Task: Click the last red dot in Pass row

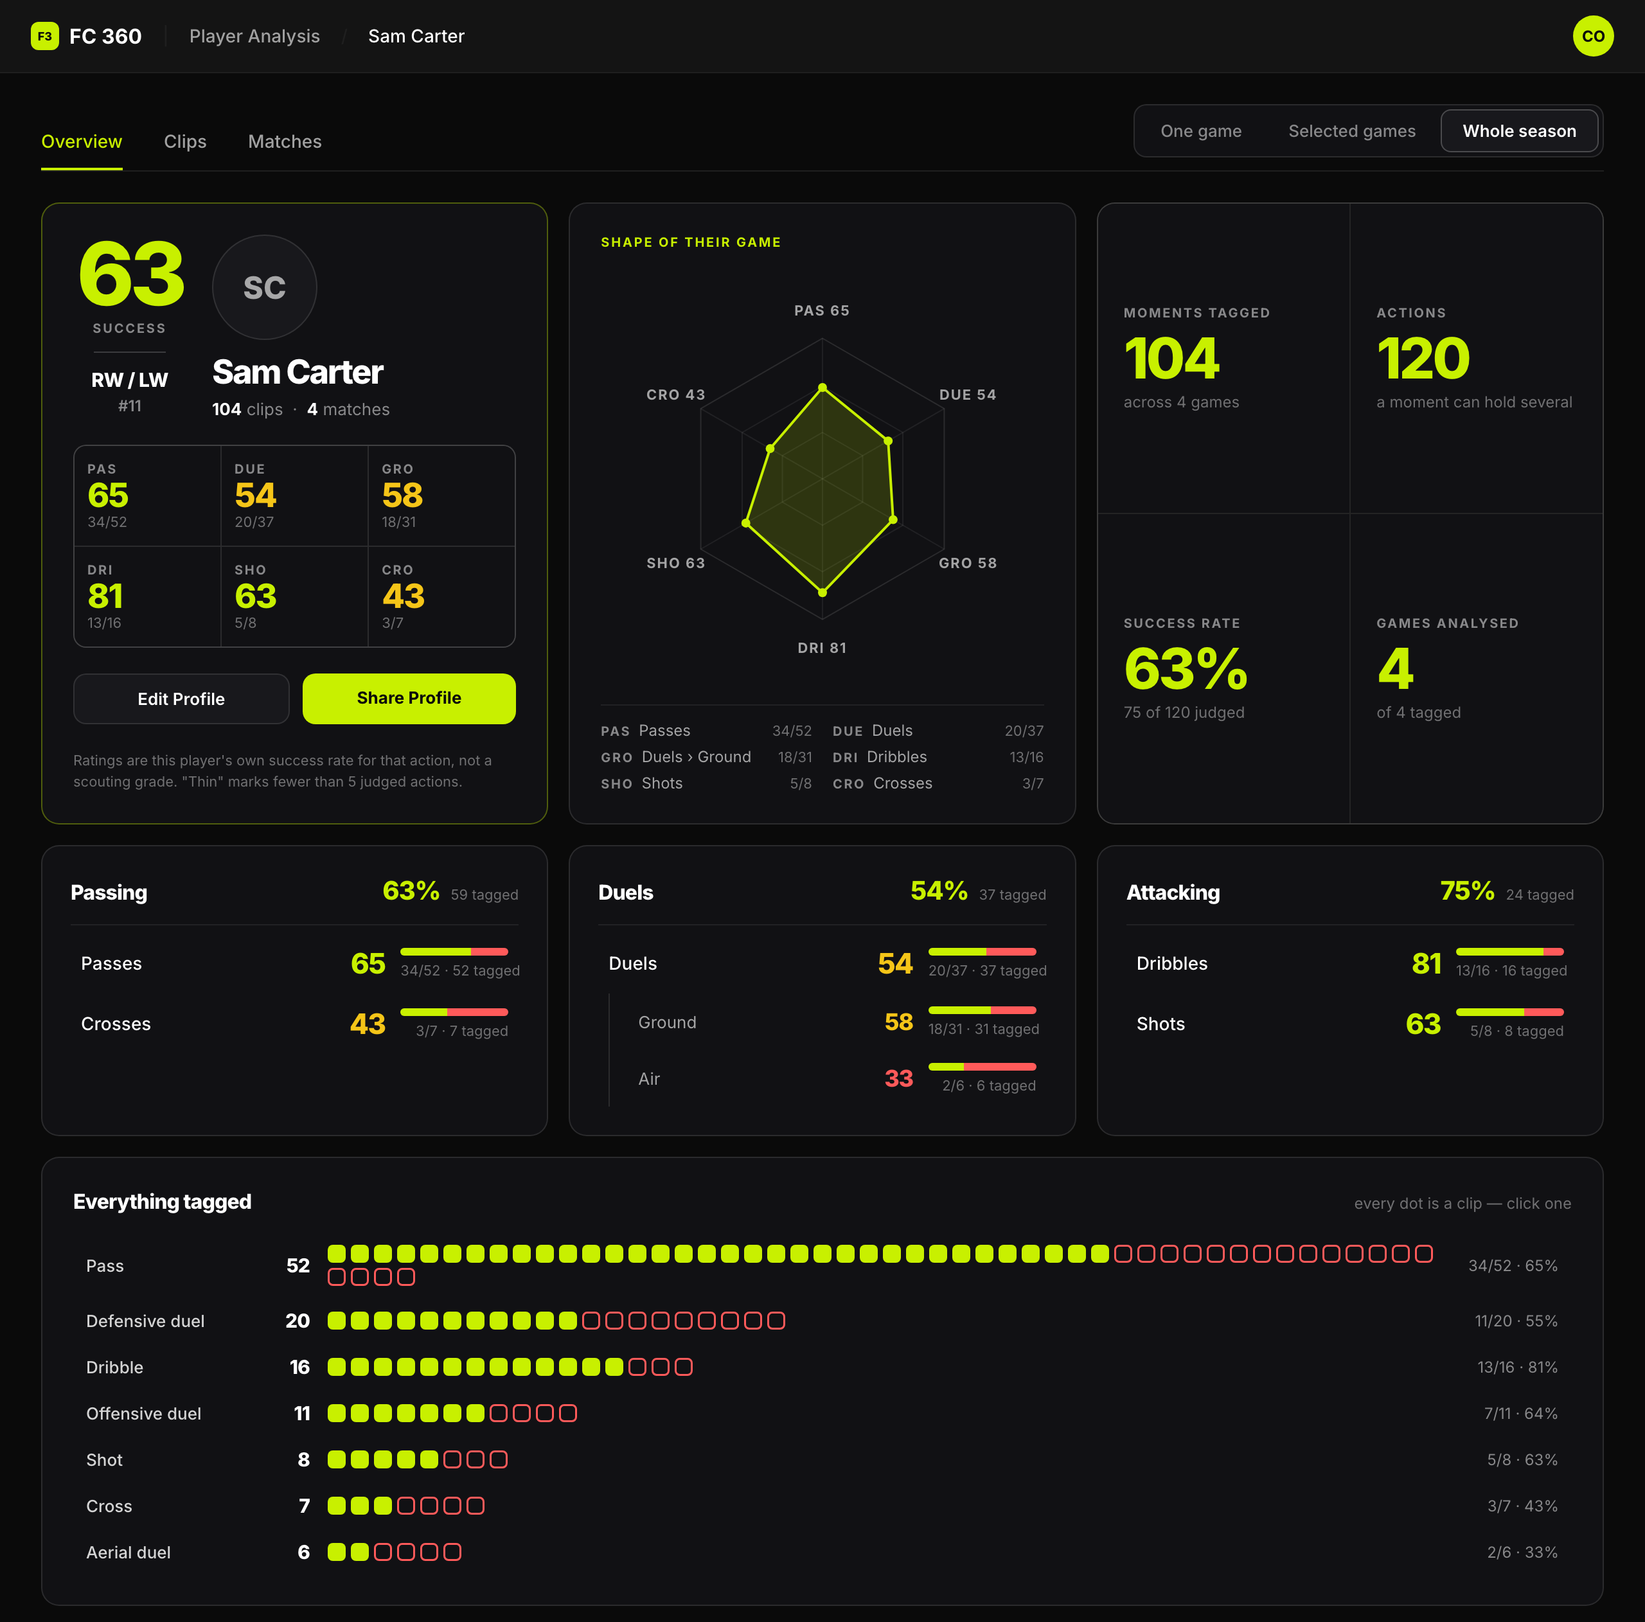Action: pyautogui.click(x=406, y=1276)
